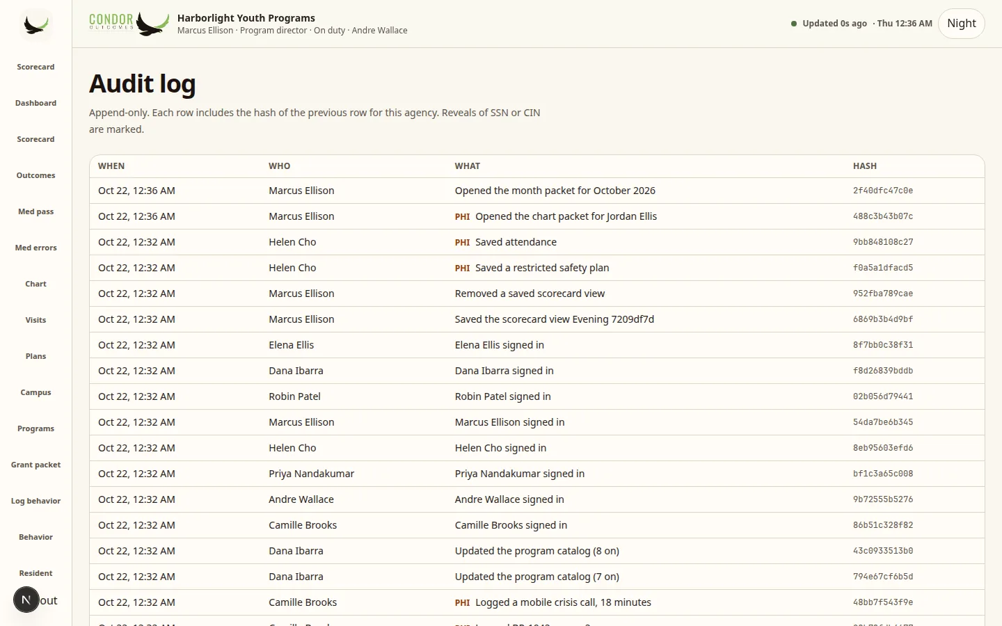Click 'Helen Cho signed in' entry
The width and height of the screenshot is (1002, 626).
(x=501, y=448)
